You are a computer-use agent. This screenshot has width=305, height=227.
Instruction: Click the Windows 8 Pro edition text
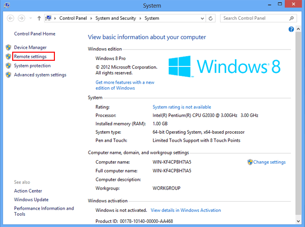(110, 58)
